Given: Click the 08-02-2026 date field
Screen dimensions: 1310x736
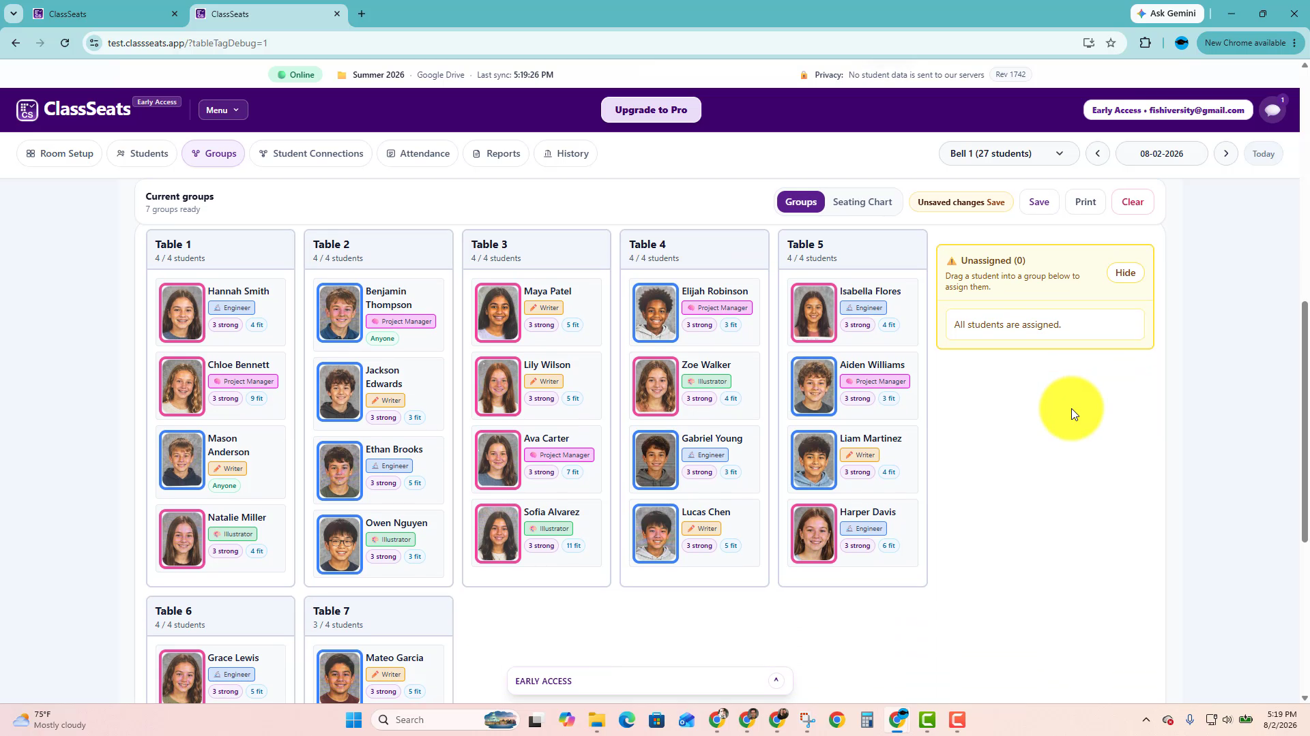Looking at the screenshot, I should coord(1161,153).
